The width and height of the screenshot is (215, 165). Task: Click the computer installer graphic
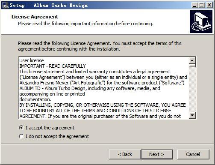(x=201, y=21)
